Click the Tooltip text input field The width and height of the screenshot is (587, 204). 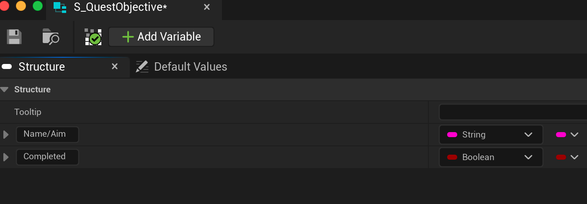[512, 112]
